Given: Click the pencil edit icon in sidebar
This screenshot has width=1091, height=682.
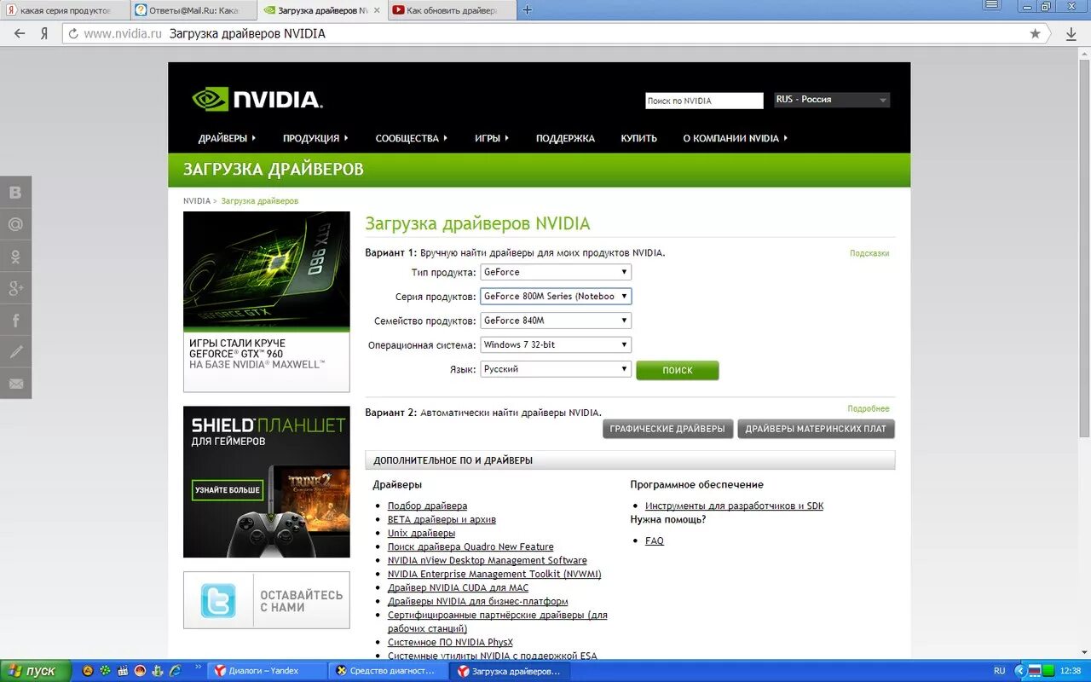Looking at the screenshot, I should coord(15,352).
